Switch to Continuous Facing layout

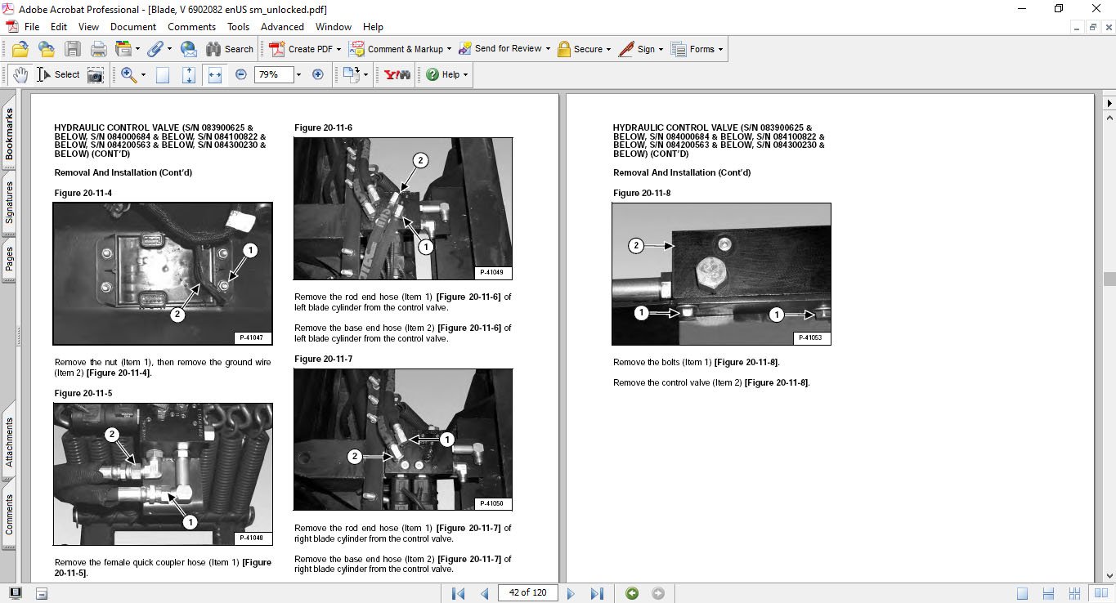1075,593
